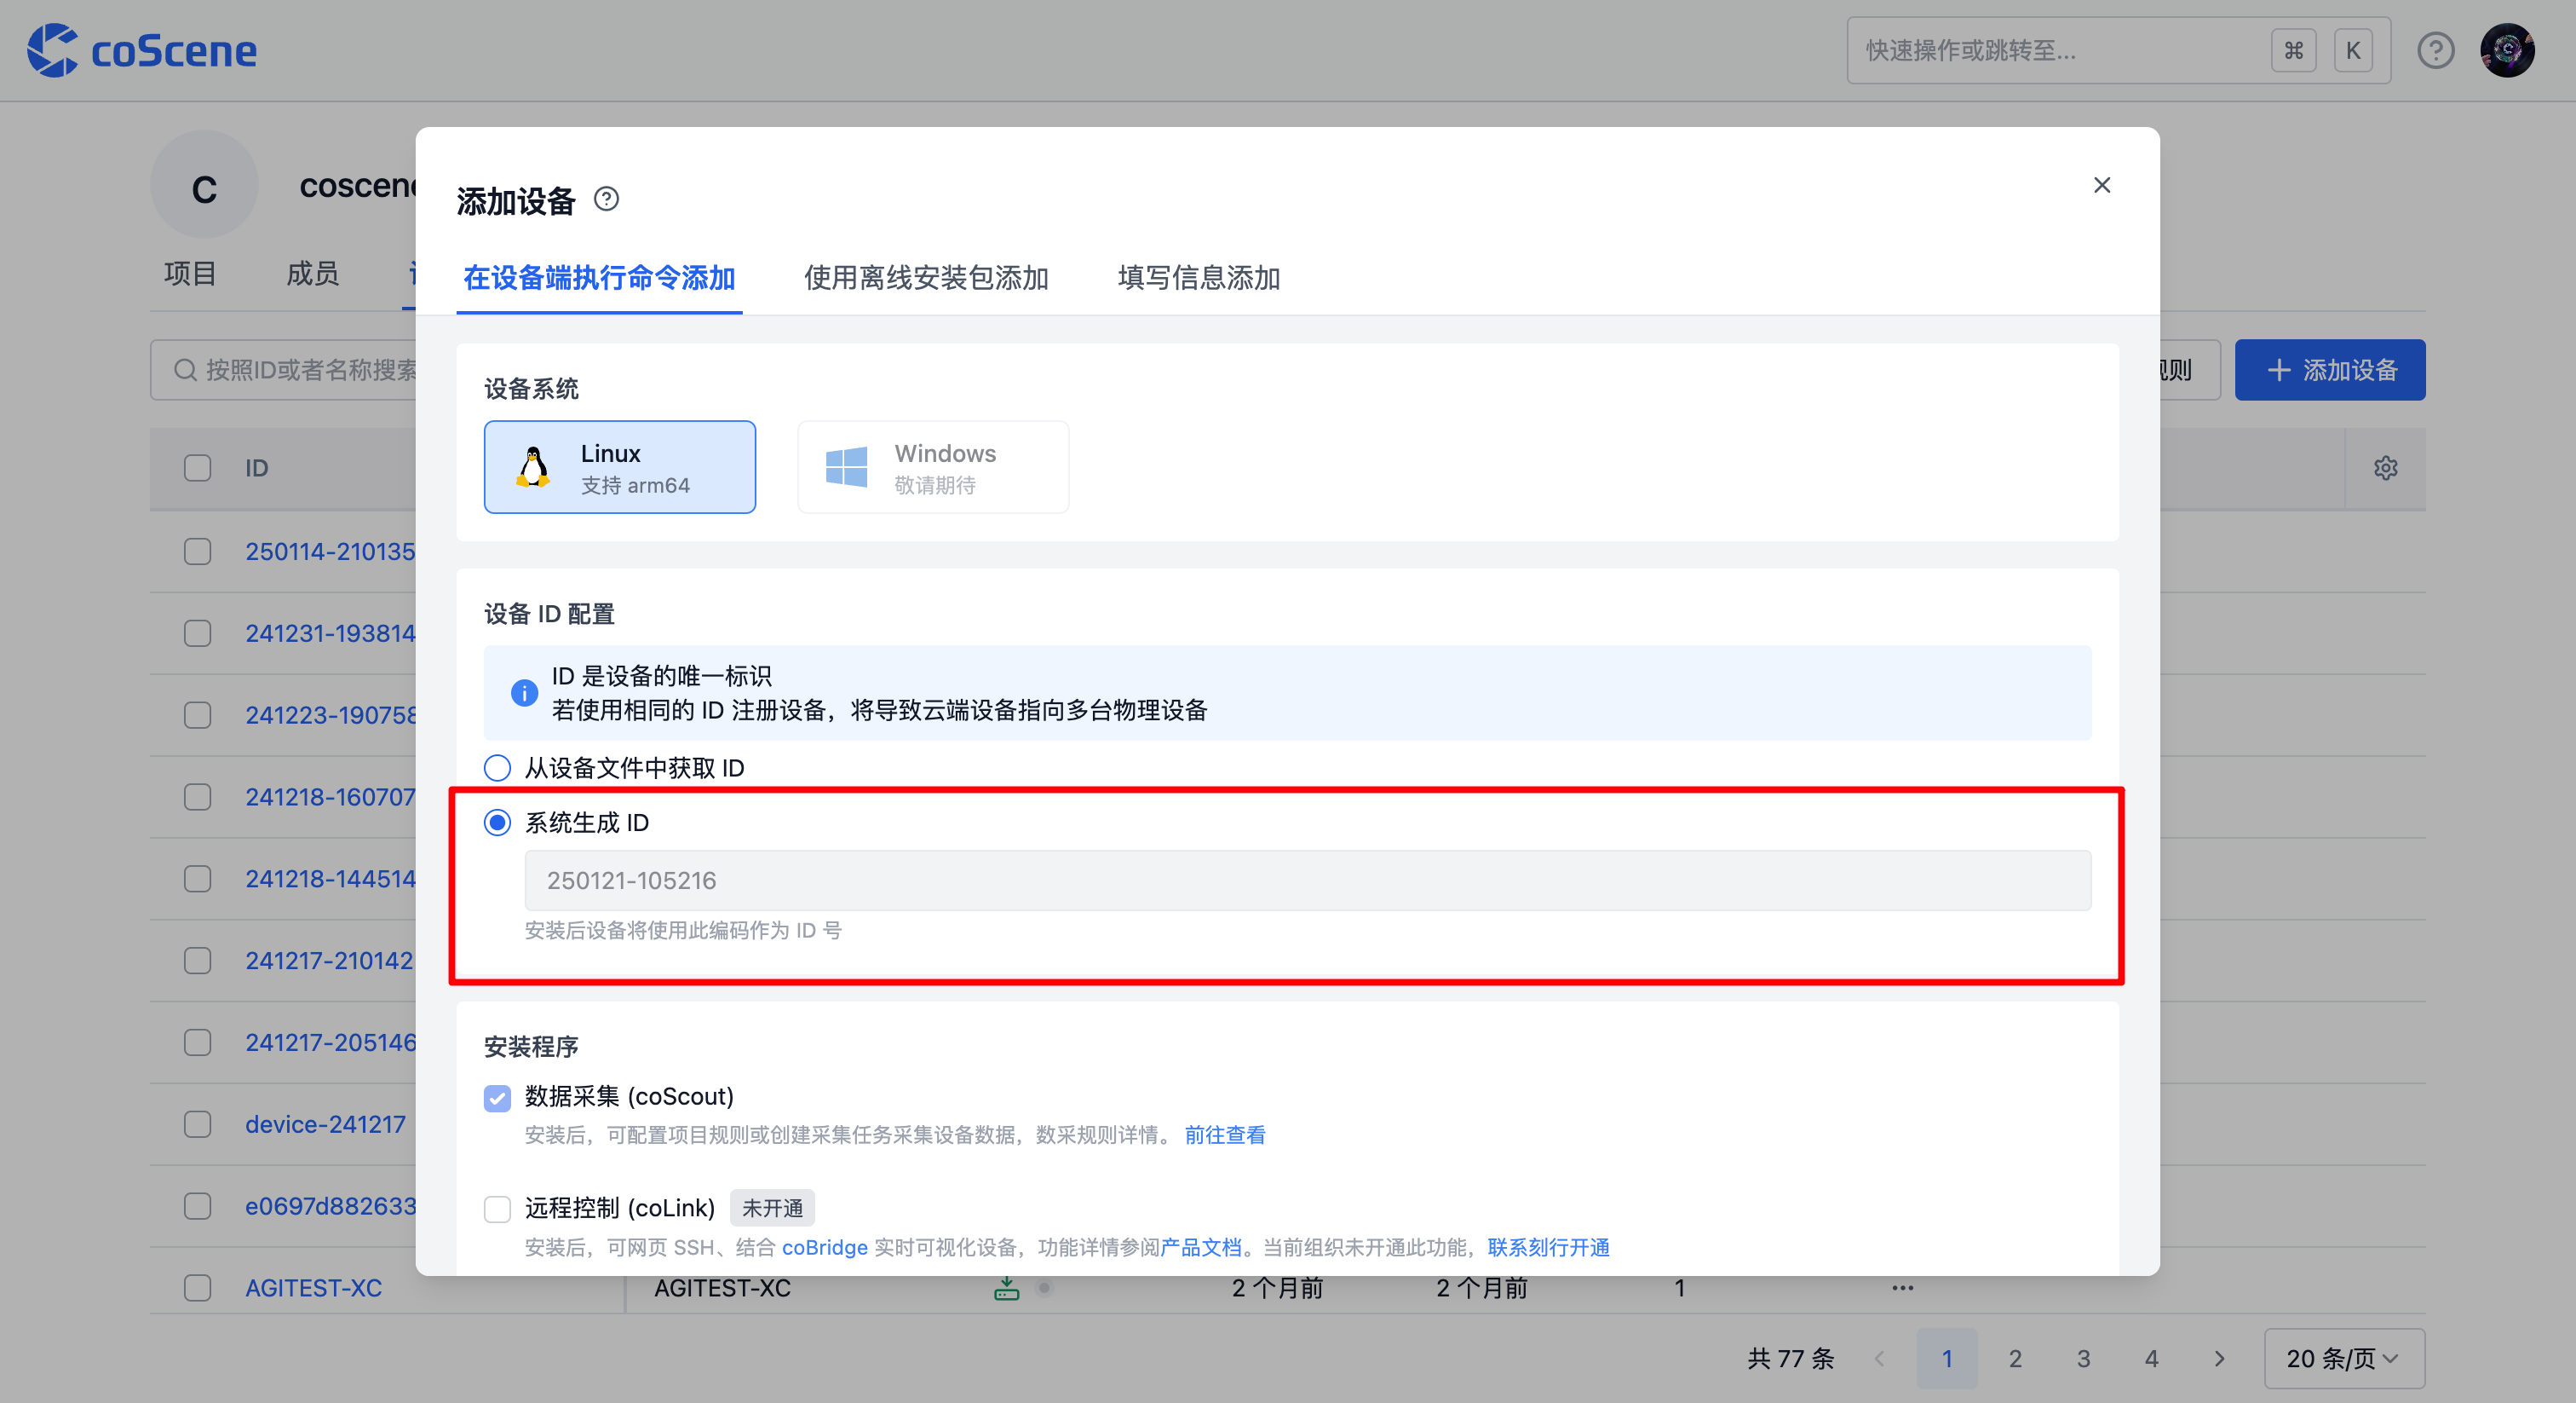
Task: Open the AGITEST-XC device ID link
Action: coord(313,1288)
